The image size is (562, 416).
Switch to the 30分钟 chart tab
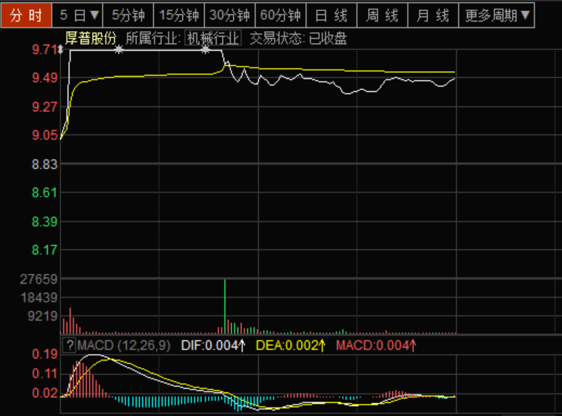pos(229,15)
